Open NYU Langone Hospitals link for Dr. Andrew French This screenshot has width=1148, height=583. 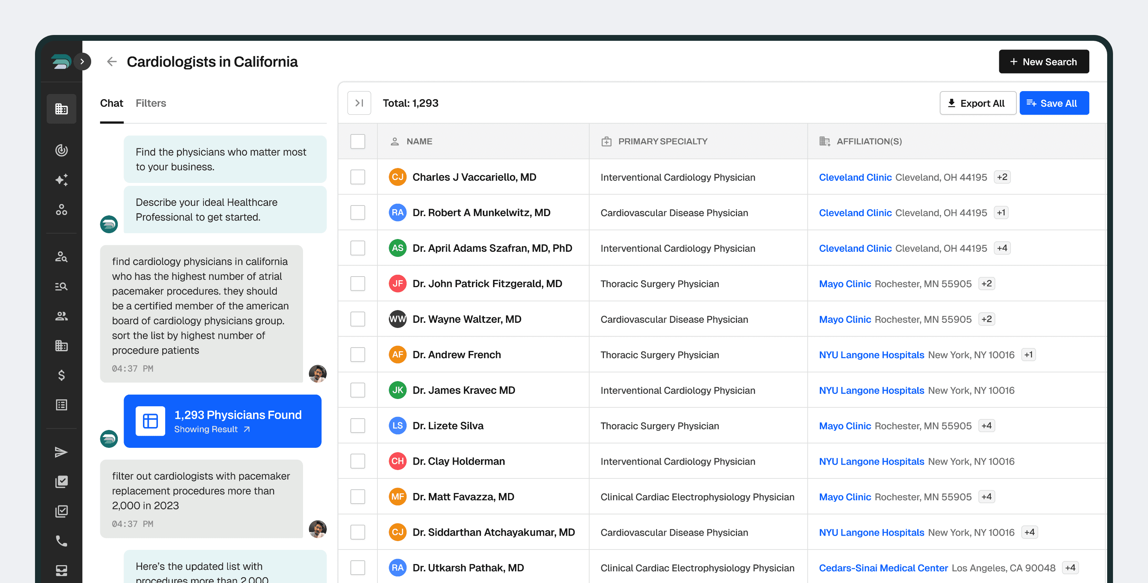click(x=871, y=355)
